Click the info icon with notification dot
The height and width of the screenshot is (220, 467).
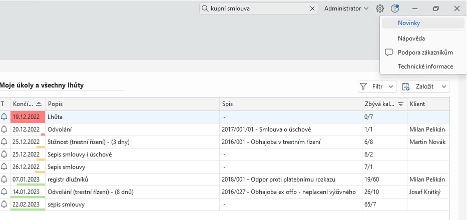tap(395, 8)
